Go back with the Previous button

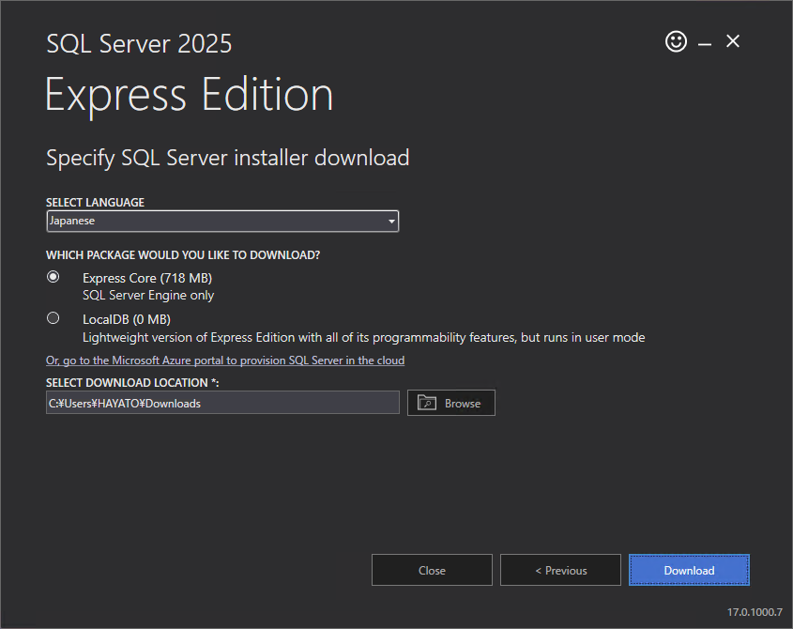point(560,570)
